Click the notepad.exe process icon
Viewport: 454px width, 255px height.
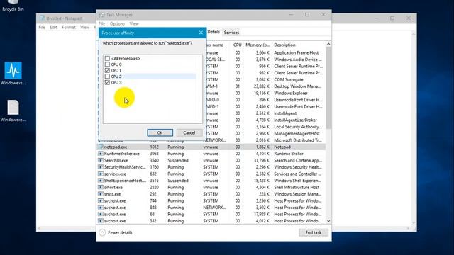[x=101, y=147]
